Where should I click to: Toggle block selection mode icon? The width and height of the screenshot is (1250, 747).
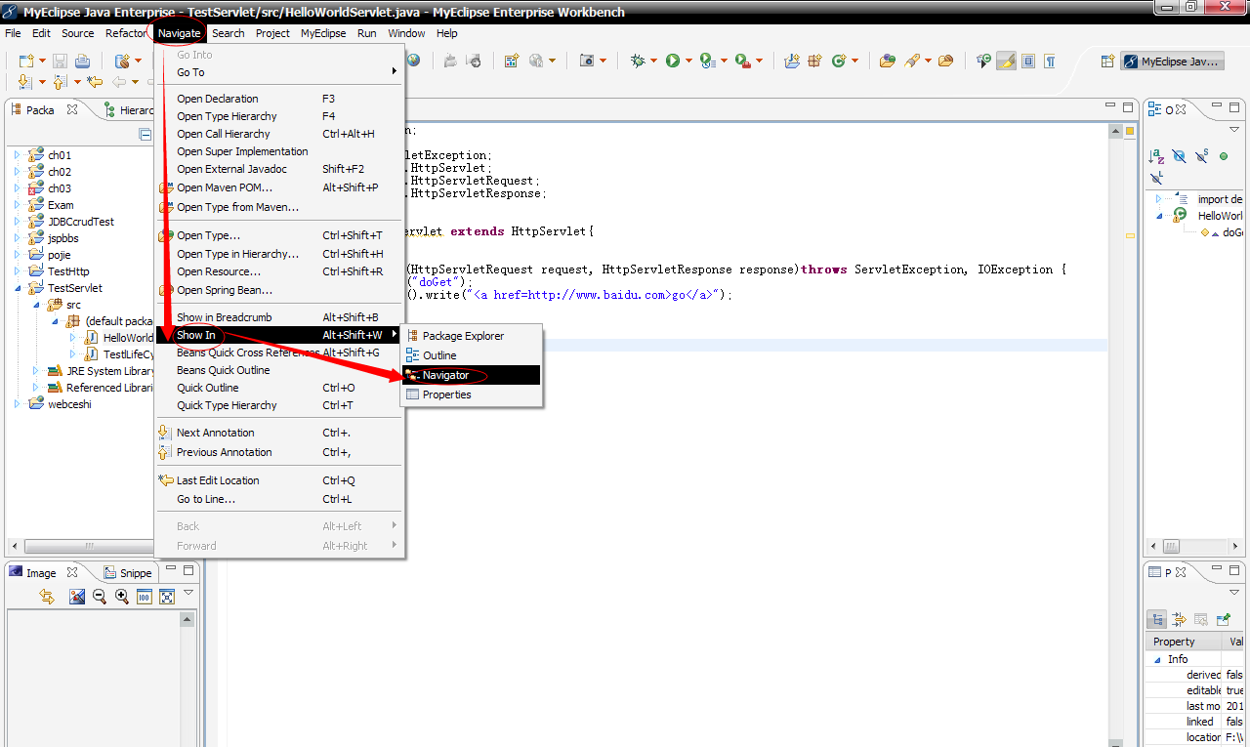click(1028, 61)
